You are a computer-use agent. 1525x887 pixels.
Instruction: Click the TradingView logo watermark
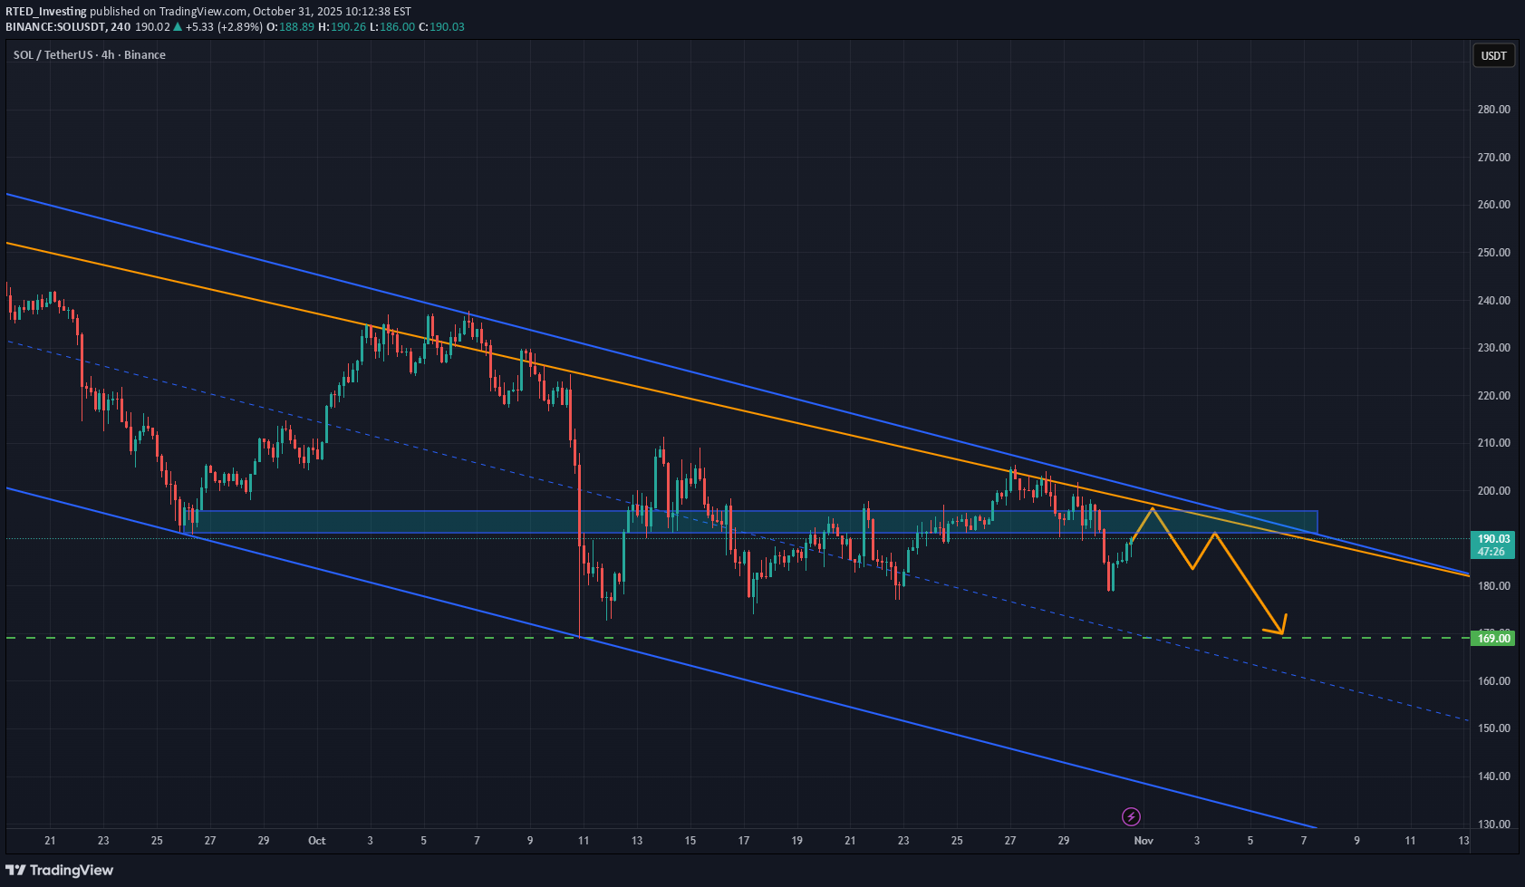pos(59,870)
